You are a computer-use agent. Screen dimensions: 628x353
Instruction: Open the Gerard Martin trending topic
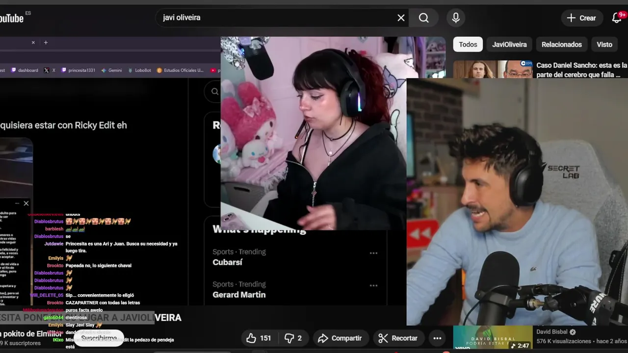(x=239, y=295)
